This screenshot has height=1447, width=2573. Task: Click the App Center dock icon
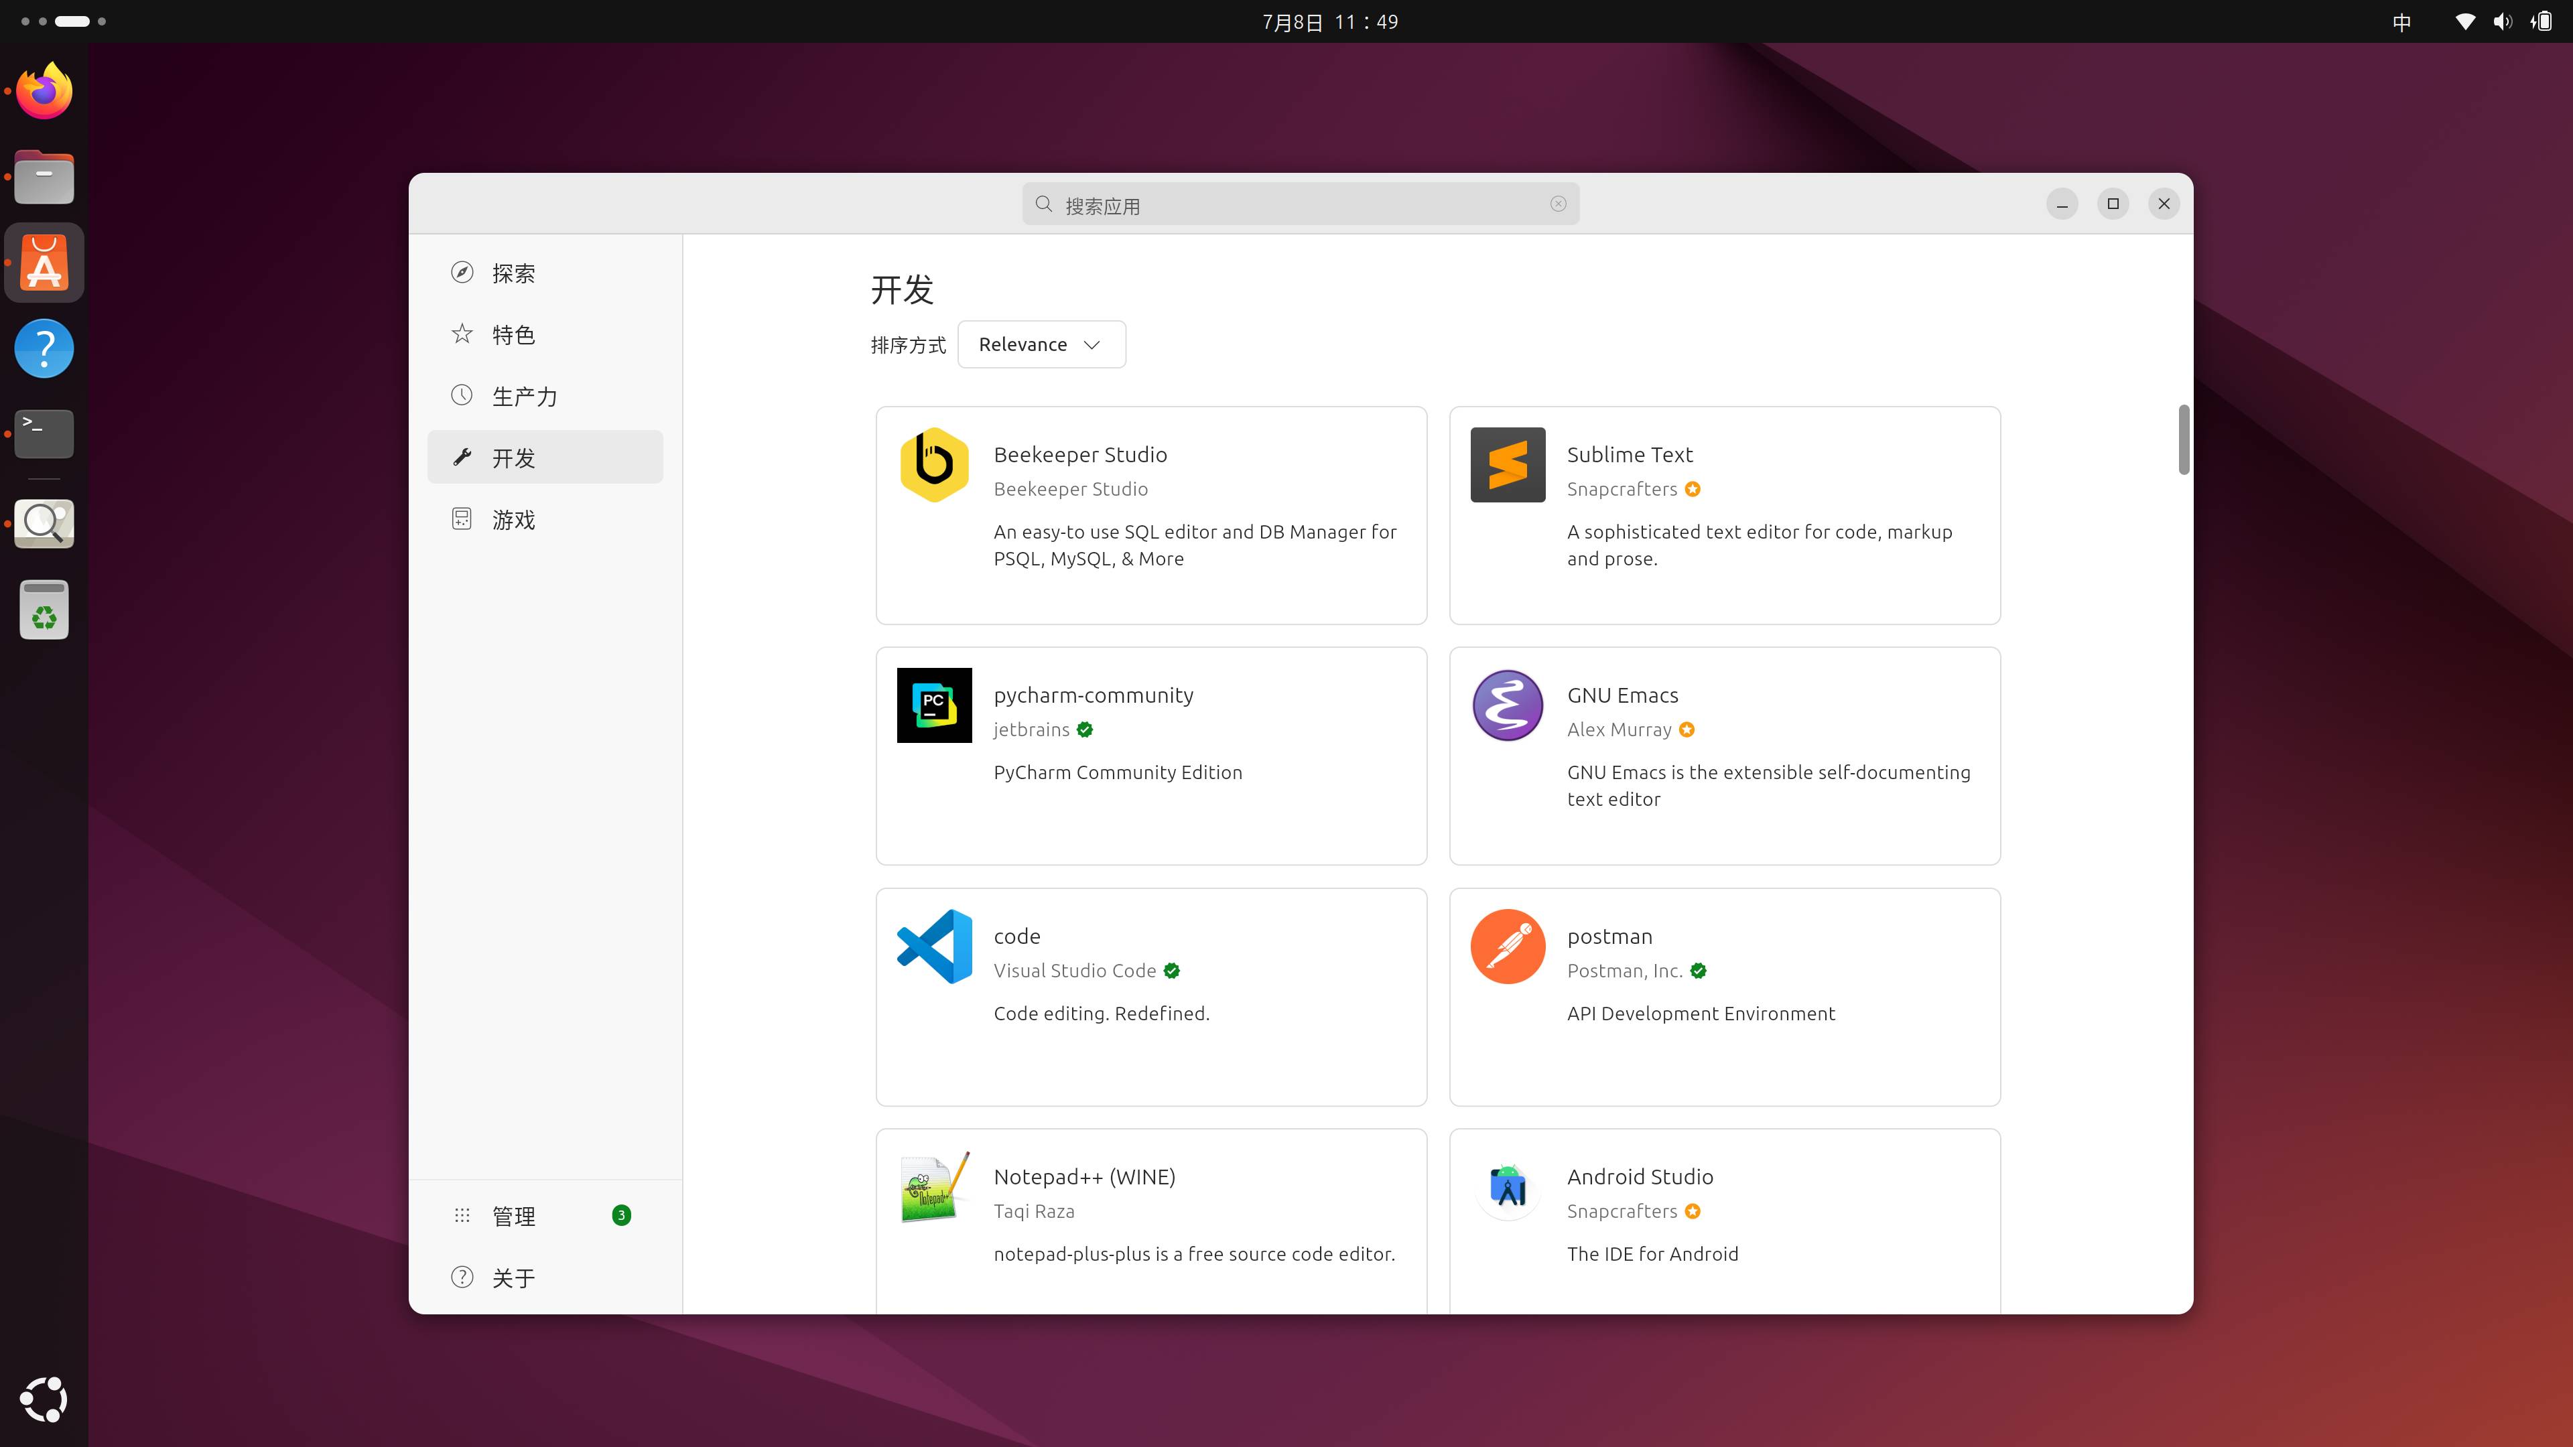(x=44, y=263)
